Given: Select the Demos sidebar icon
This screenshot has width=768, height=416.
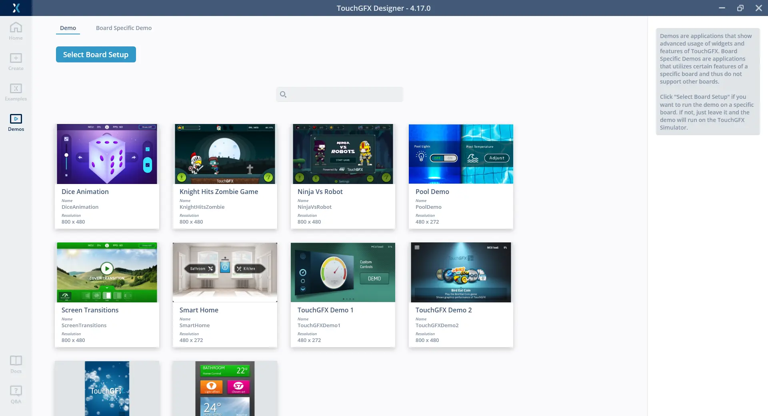Looking at the screenshot, I should coord(16,119).
